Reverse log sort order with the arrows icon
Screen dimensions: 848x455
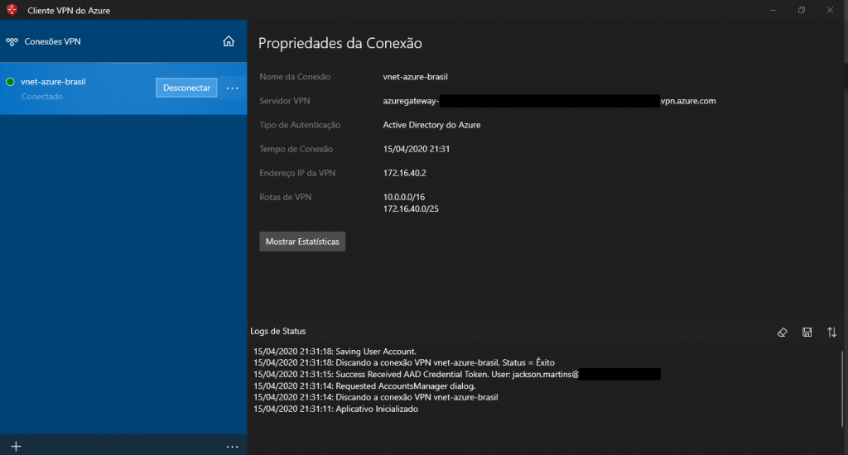831,332
